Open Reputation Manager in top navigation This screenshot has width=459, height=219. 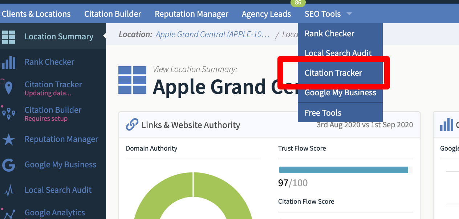click(x=192, y=14)
